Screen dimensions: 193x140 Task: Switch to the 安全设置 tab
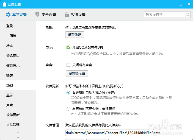(x=46, y=15)
